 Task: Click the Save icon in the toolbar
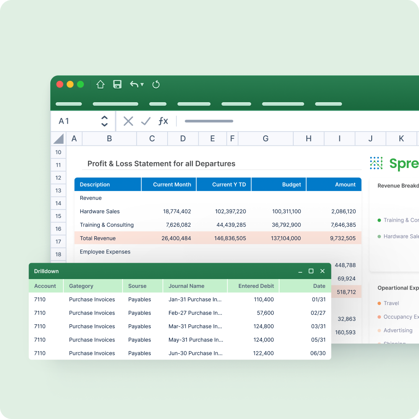(117, 84)
